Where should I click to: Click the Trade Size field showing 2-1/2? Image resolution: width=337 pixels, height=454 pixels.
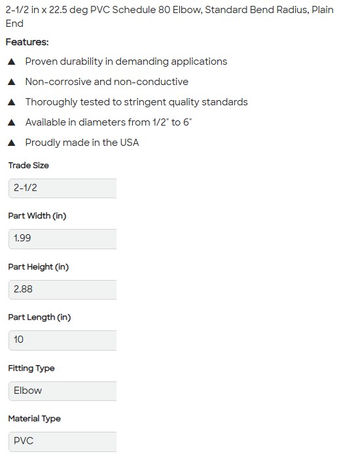click(63, 188)
